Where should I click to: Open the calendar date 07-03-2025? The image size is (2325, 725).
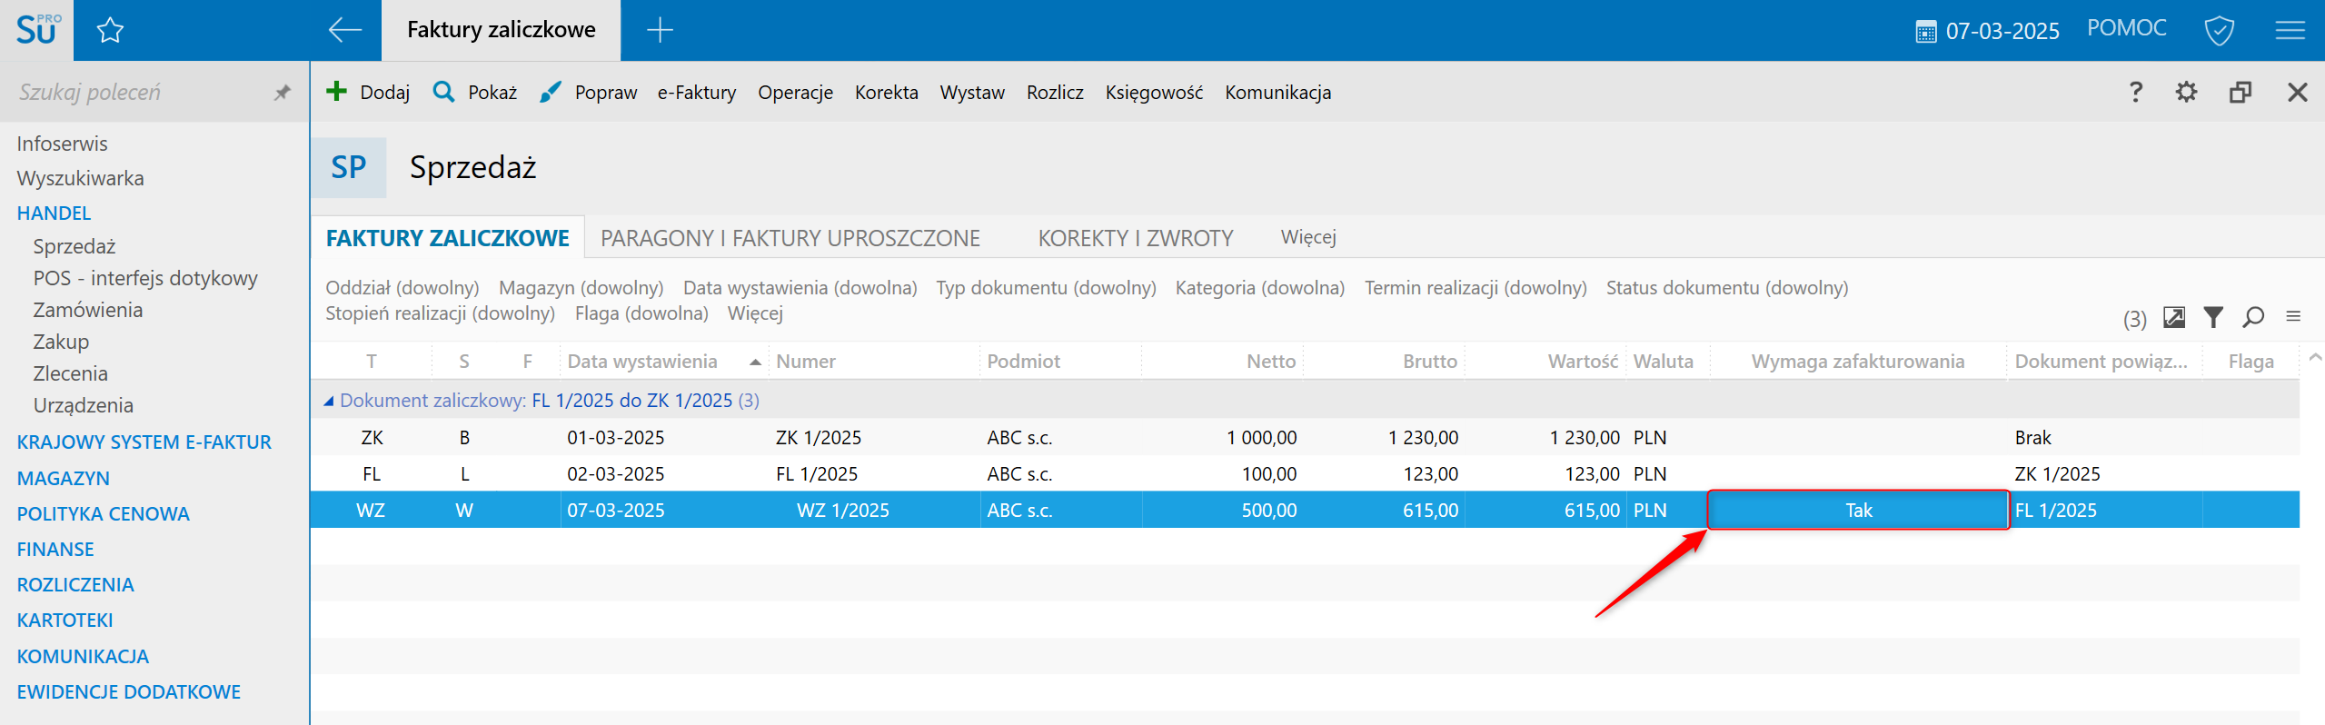click(1987, 31)
